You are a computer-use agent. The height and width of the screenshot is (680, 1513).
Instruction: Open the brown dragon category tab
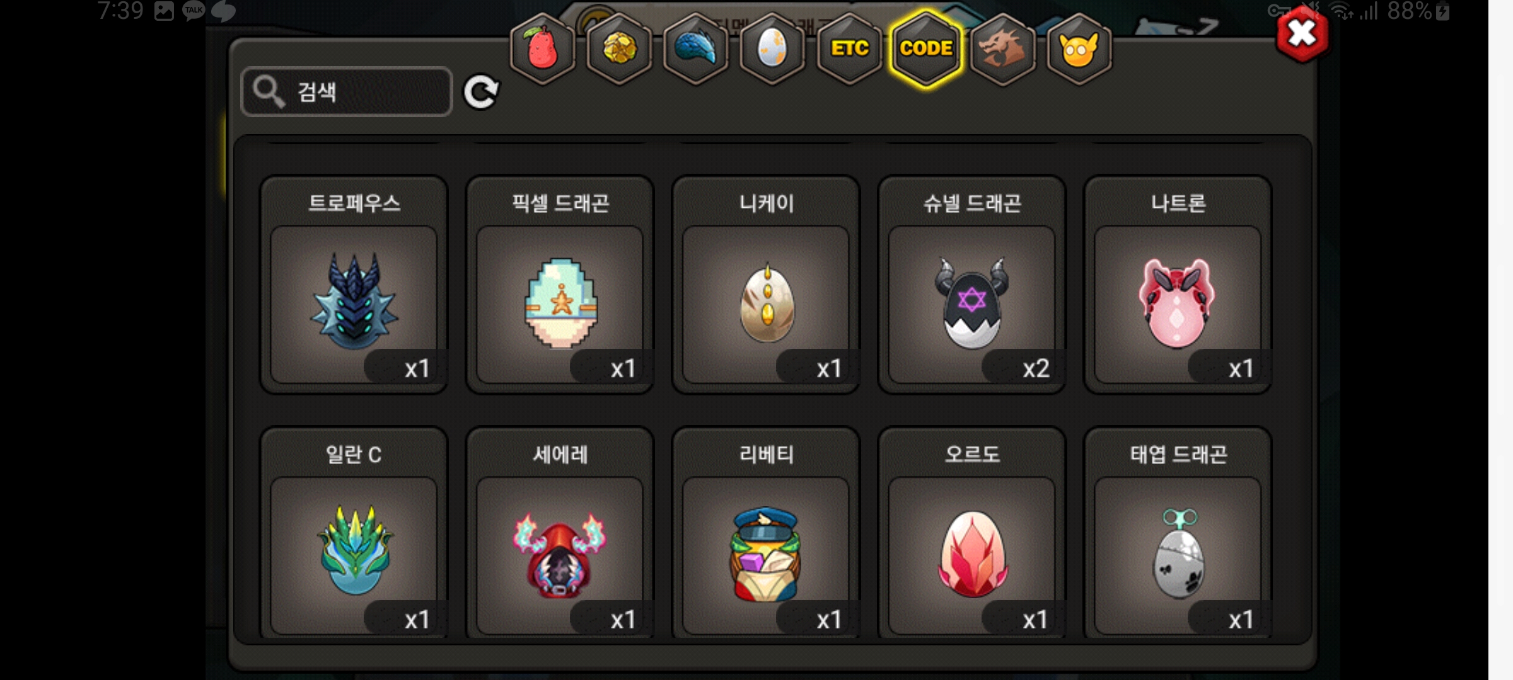(1003, 48)
